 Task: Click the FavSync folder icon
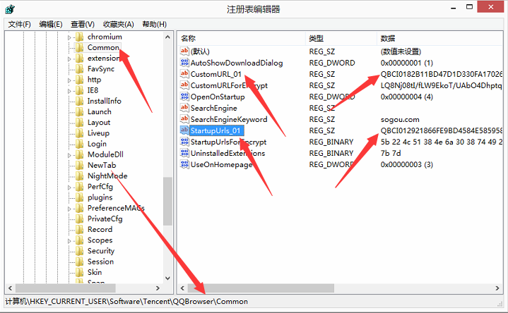click(x=79, y=69)
